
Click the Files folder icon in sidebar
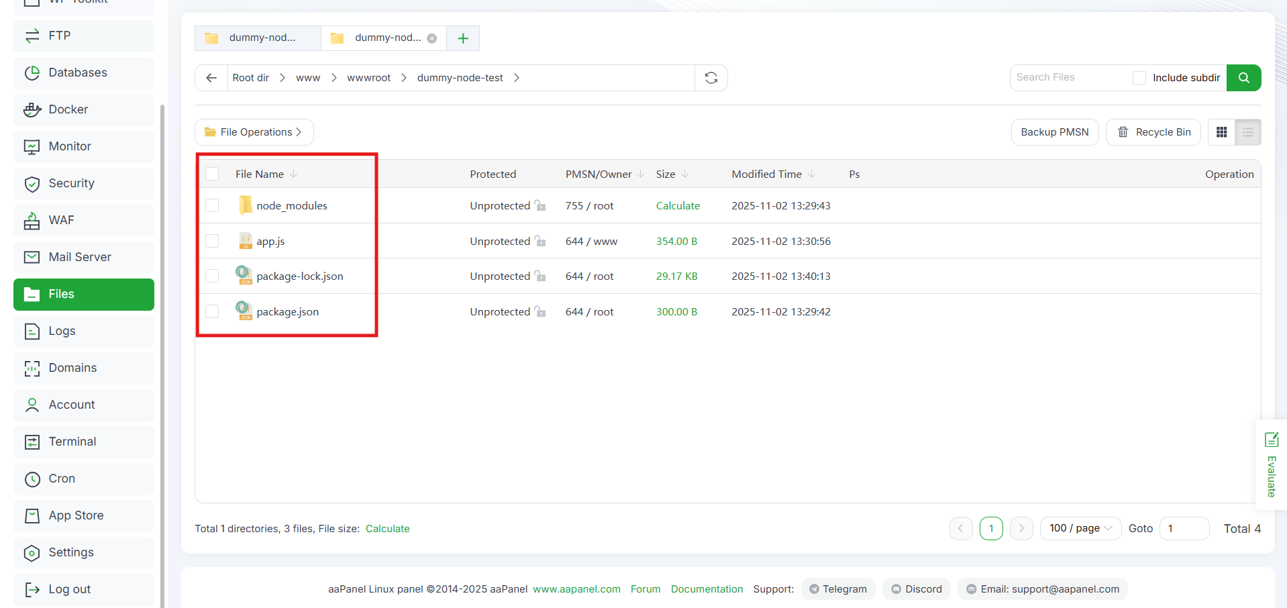coord(32,294)
